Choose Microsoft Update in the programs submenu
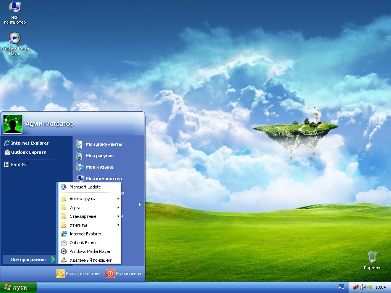The height and width of the screenshot is (293, 391). click(89, 187)
